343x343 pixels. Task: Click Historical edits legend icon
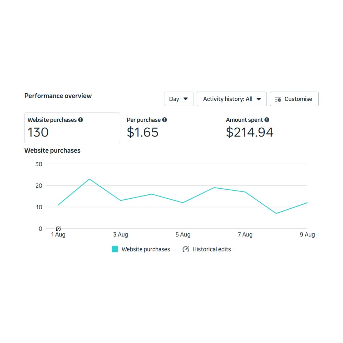[186, 249]
